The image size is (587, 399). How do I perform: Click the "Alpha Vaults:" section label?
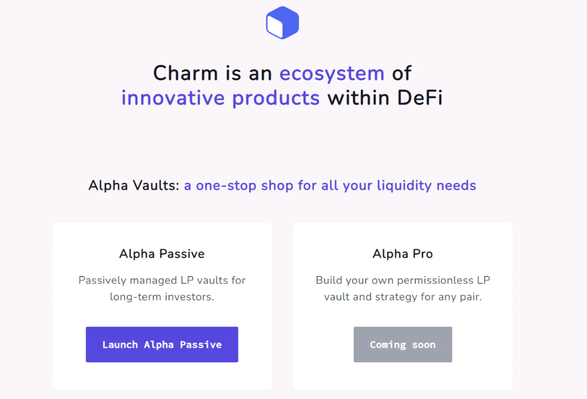point(134,185)
